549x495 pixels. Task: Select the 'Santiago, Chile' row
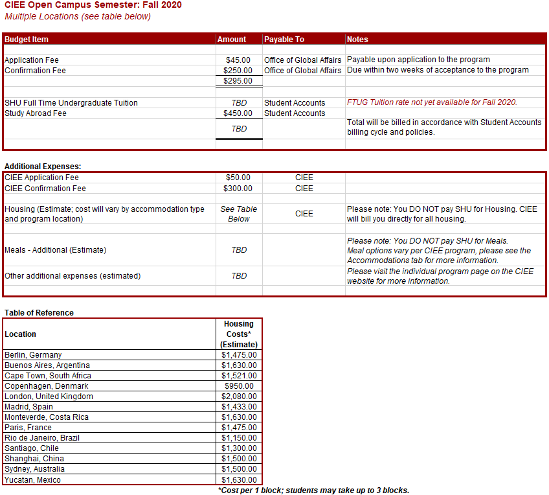coord(132,448)
